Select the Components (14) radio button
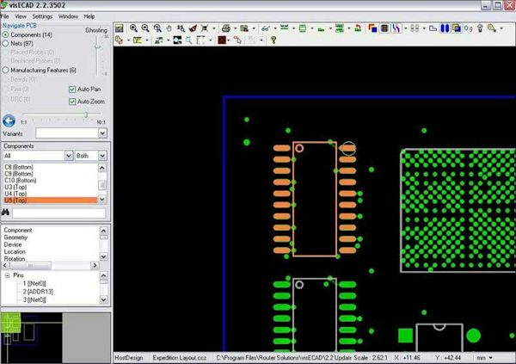516x364 pixels. coord(5,34)
